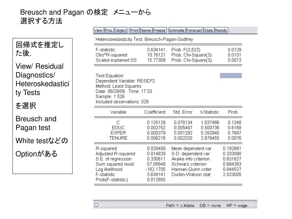This screenshot has width=292, height=219.
Task: Select the Prob. Chi-Square value 0.0131
Action: [234, 55]
